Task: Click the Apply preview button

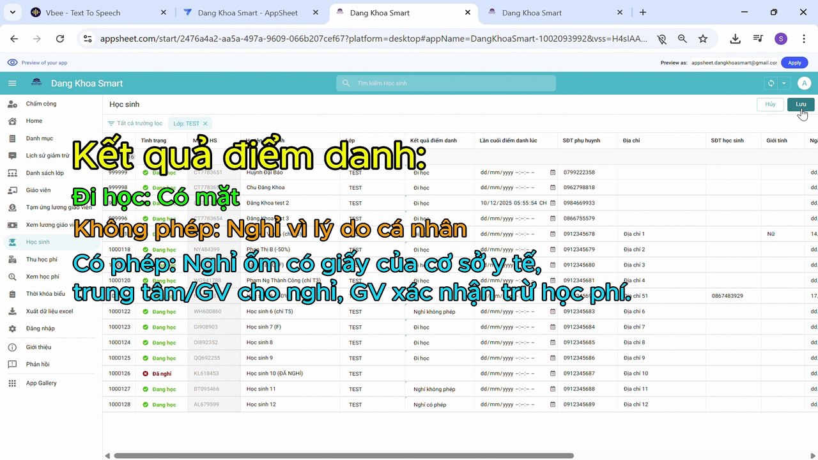Action: (x=794, y=63)
